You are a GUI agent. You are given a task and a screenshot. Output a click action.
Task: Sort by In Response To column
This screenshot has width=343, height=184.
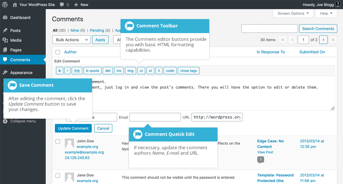[271, 52]
